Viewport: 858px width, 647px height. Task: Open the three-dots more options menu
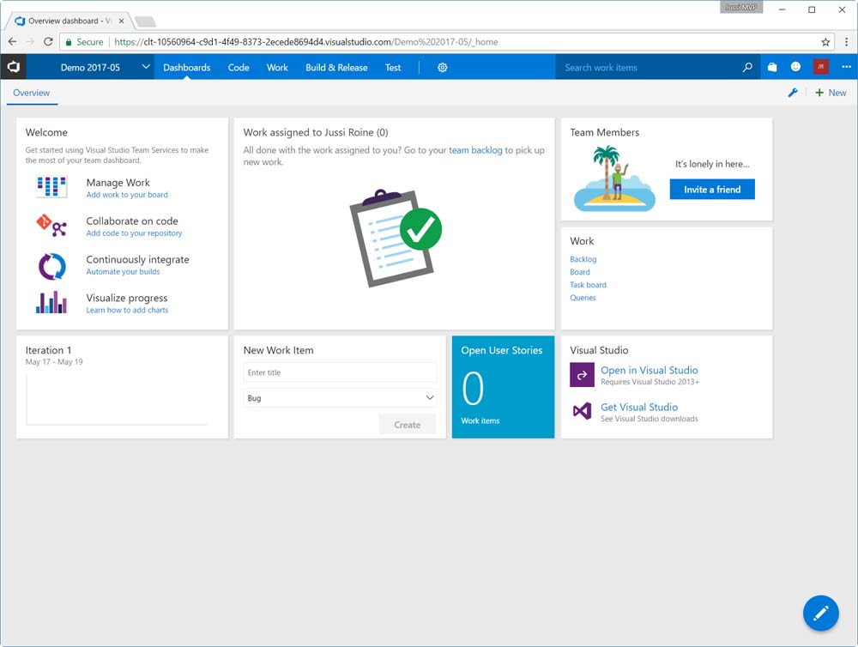846,68
